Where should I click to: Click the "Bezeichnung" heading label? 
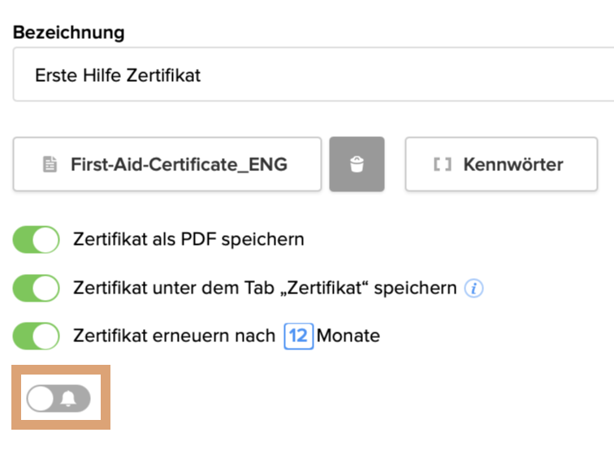coord(68,32)
